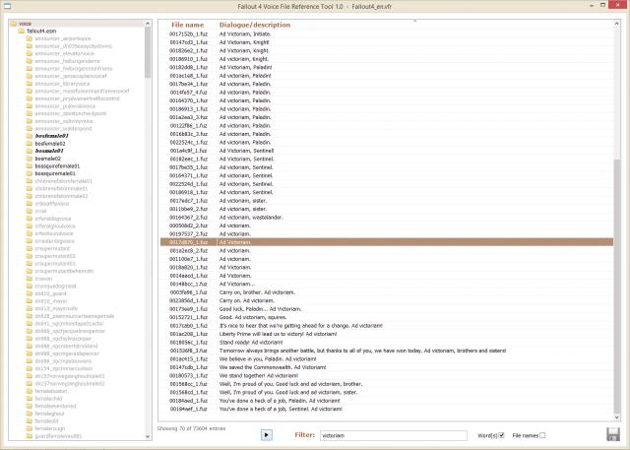This screenshot has height=450, width=630.
Task: Select 'We believe in you, Paladin' row
Action: coord(387,358)
